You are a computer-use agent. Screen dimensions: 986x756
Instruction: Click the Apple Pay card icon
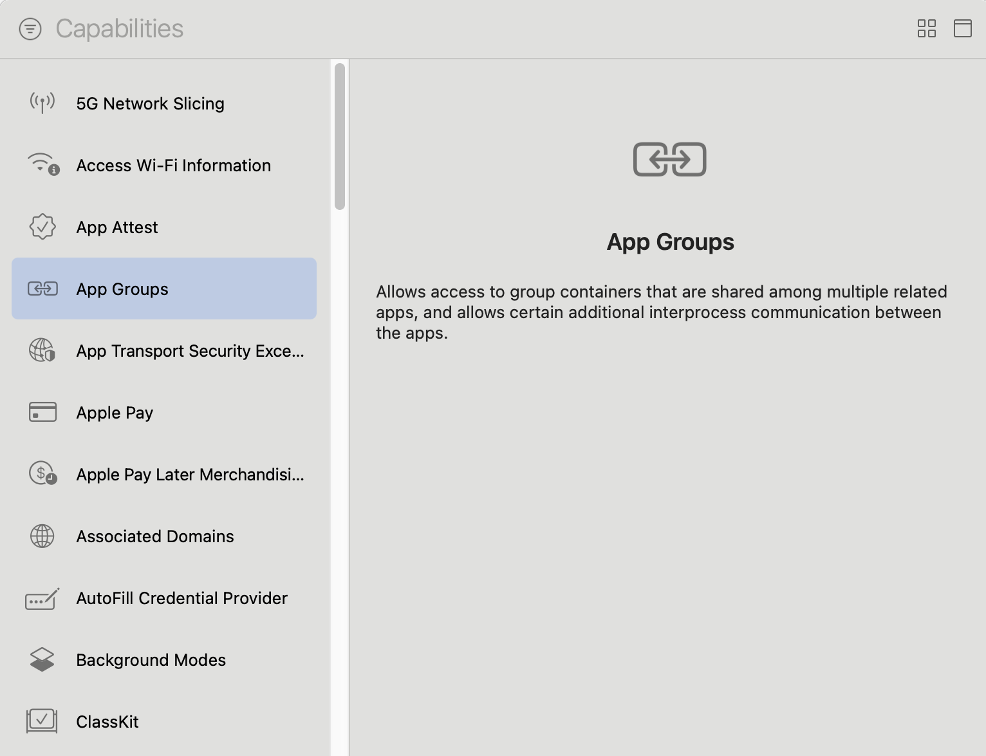tap(42, 412)
